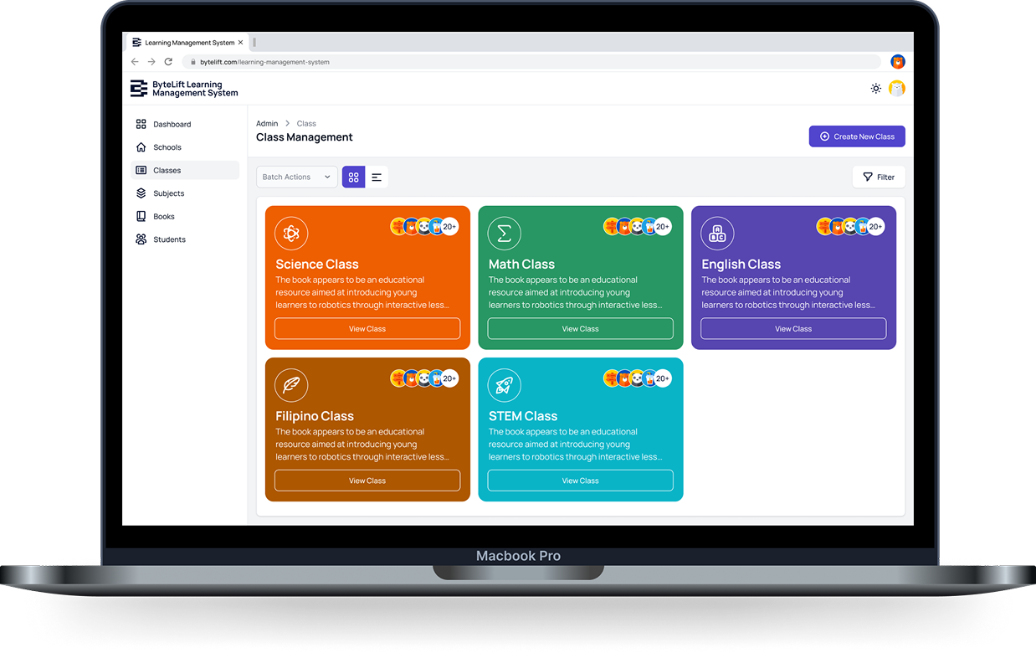The width and height of the screenshot is (1036, 653).
Task: Click the Create New Class button
Action: pos(856,136)
